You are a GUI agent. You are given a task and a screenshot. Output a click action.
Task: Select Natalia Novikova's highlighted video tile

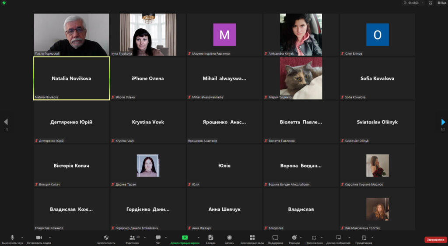pos(71,78)
